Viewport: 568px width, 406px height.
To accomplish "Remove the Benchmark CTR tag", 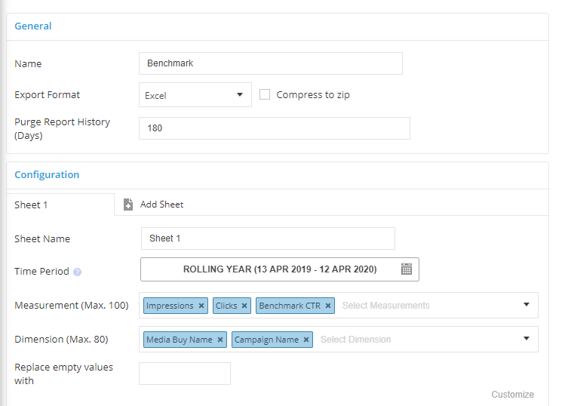I will click(x=328, y=306).
